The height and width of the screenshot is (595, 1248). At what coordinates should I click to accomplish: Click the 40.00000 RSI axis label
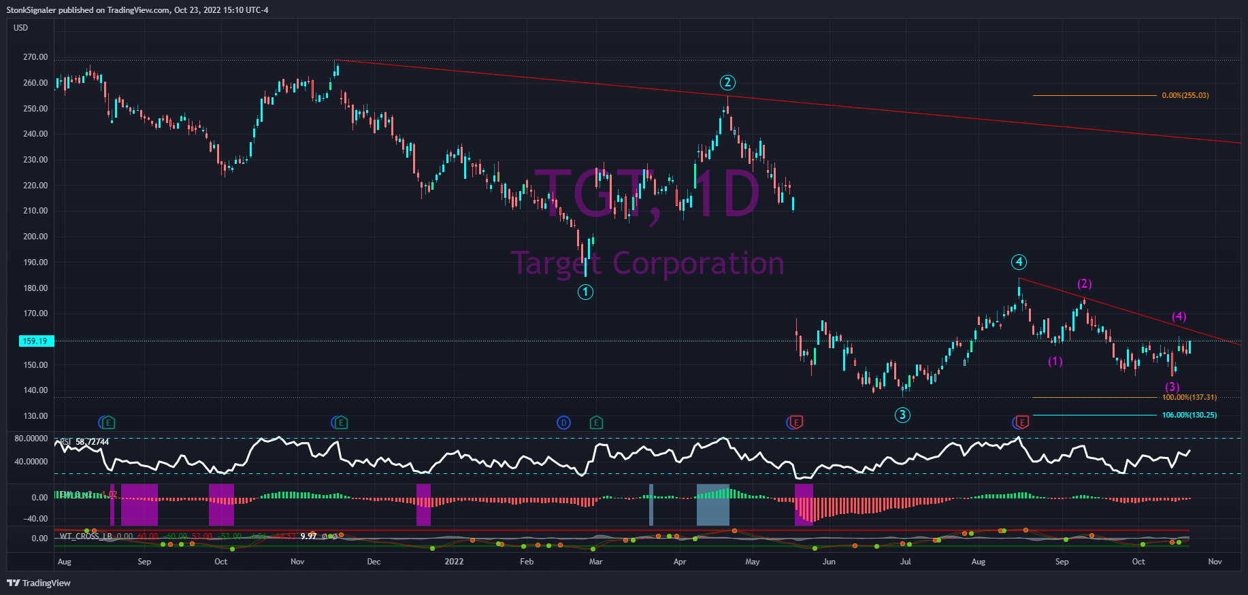click(31, 462)
